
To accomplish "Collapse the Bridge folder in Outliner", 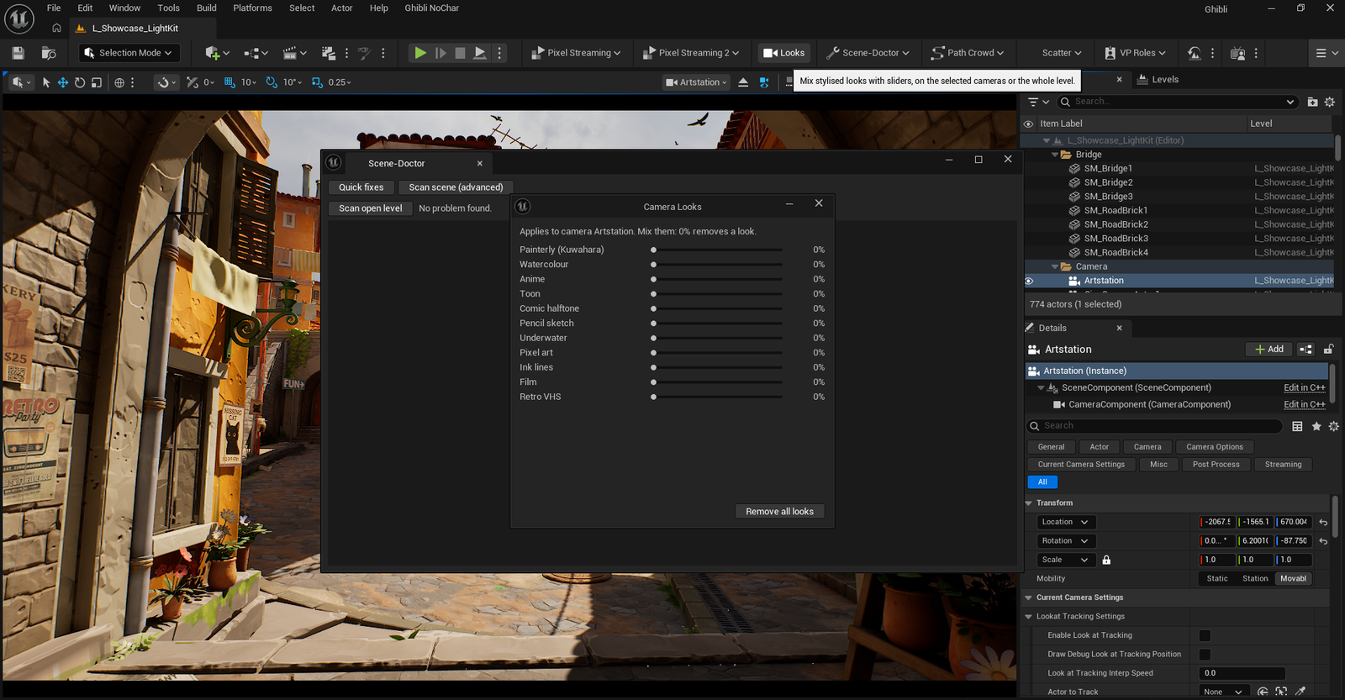I will [x=1055, y=155].
